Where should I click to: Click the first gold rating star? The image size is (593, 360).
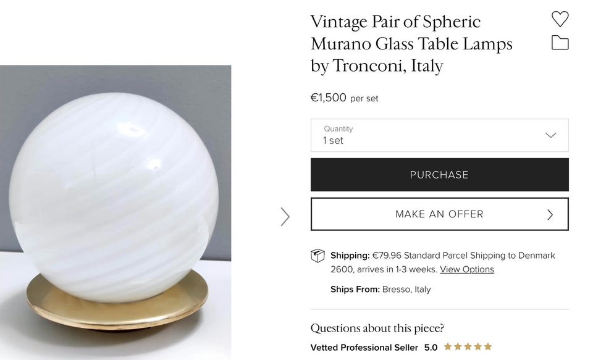click(448, 347)
